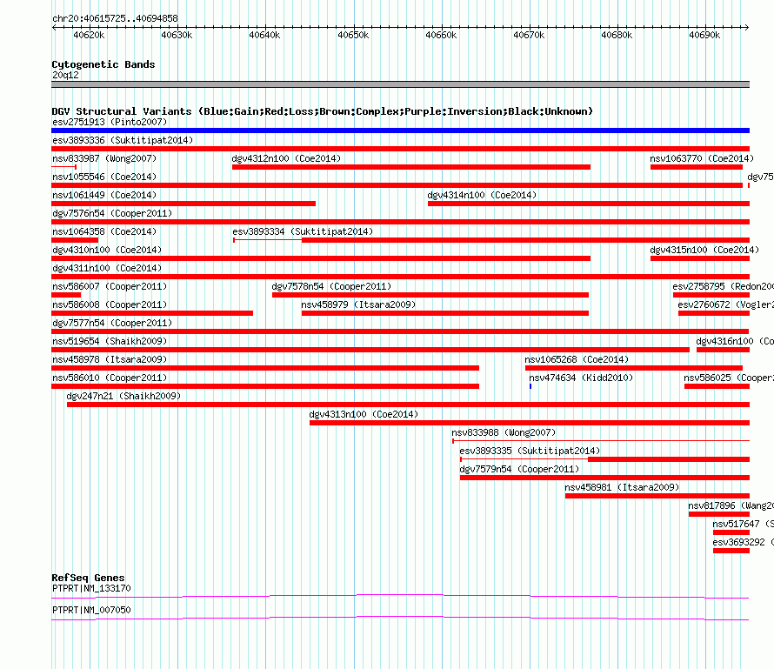Select nsv1055546 (Coe2014) variant label
The height and width of the screenshot is (669, 774).
tap(104, 177)
